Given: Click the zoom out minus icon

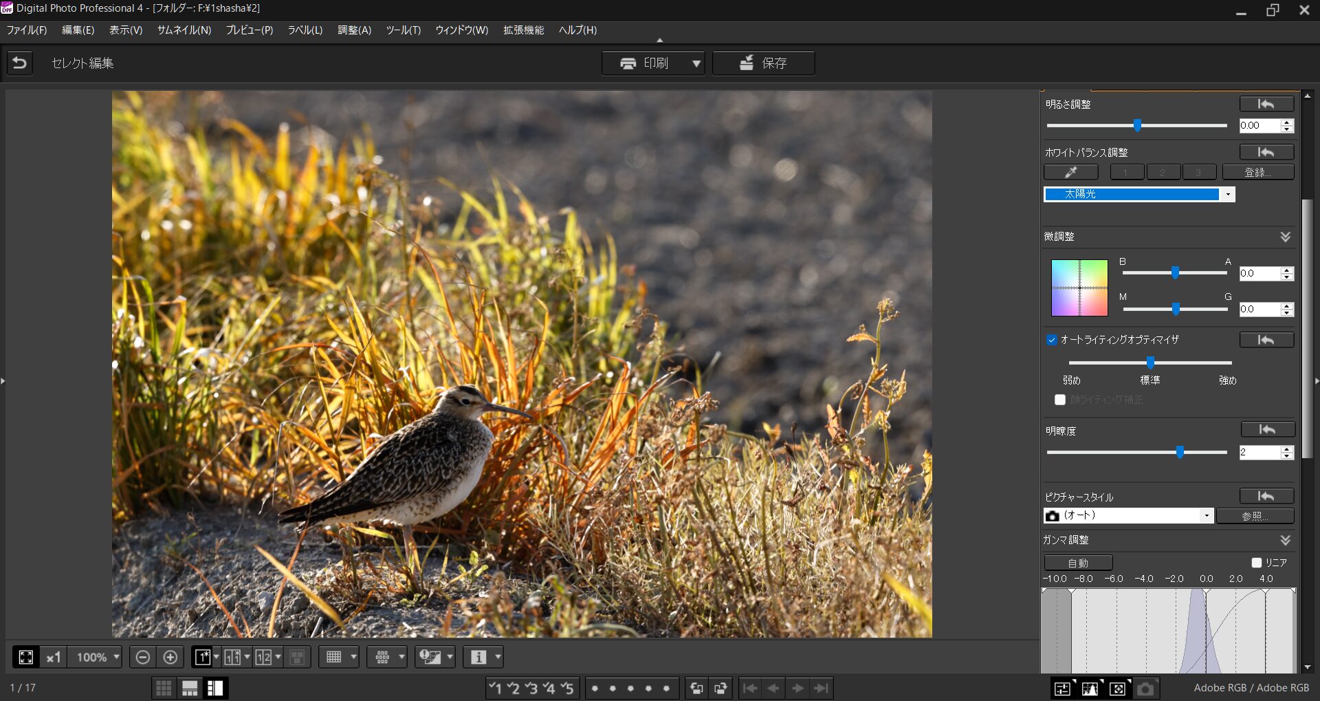Looking at the screenshot, I should 142,657.
